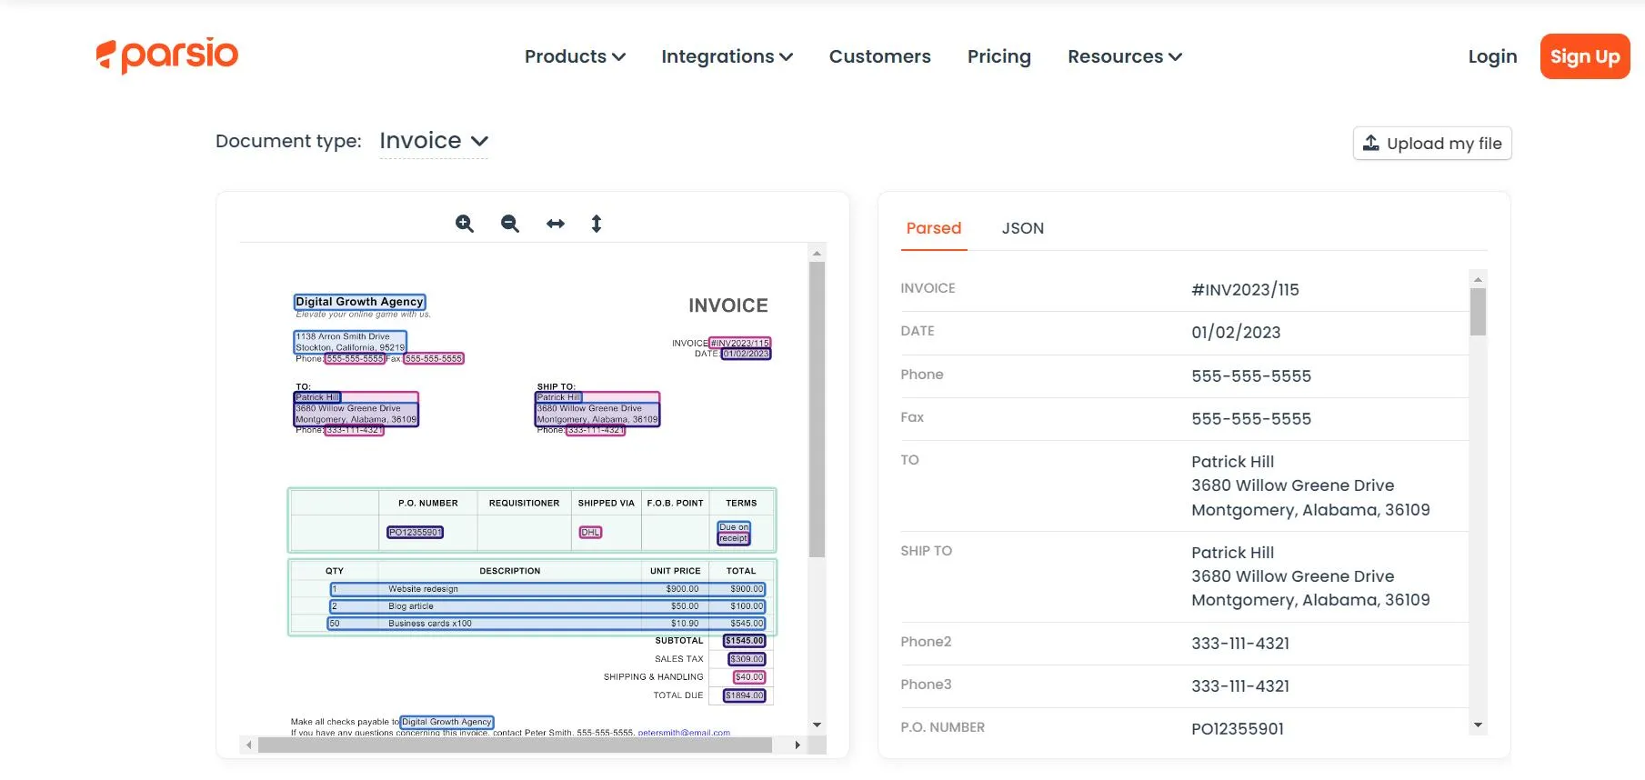Image resolution: width=1645 pixels, height=780 pixels.
Task: Open the Pricing page
Action: pyautogui.click(x=998, y=56)
